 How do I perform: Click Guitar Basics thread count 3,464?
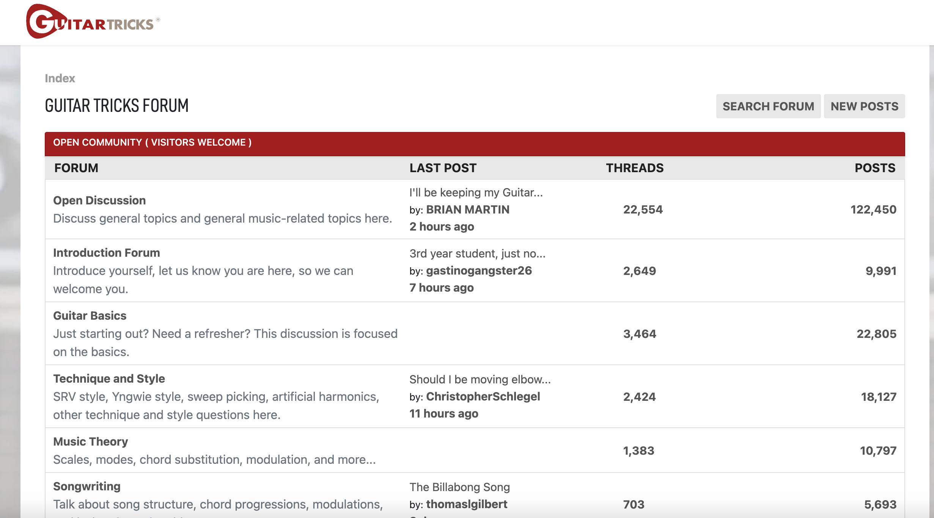pos(640,334)
